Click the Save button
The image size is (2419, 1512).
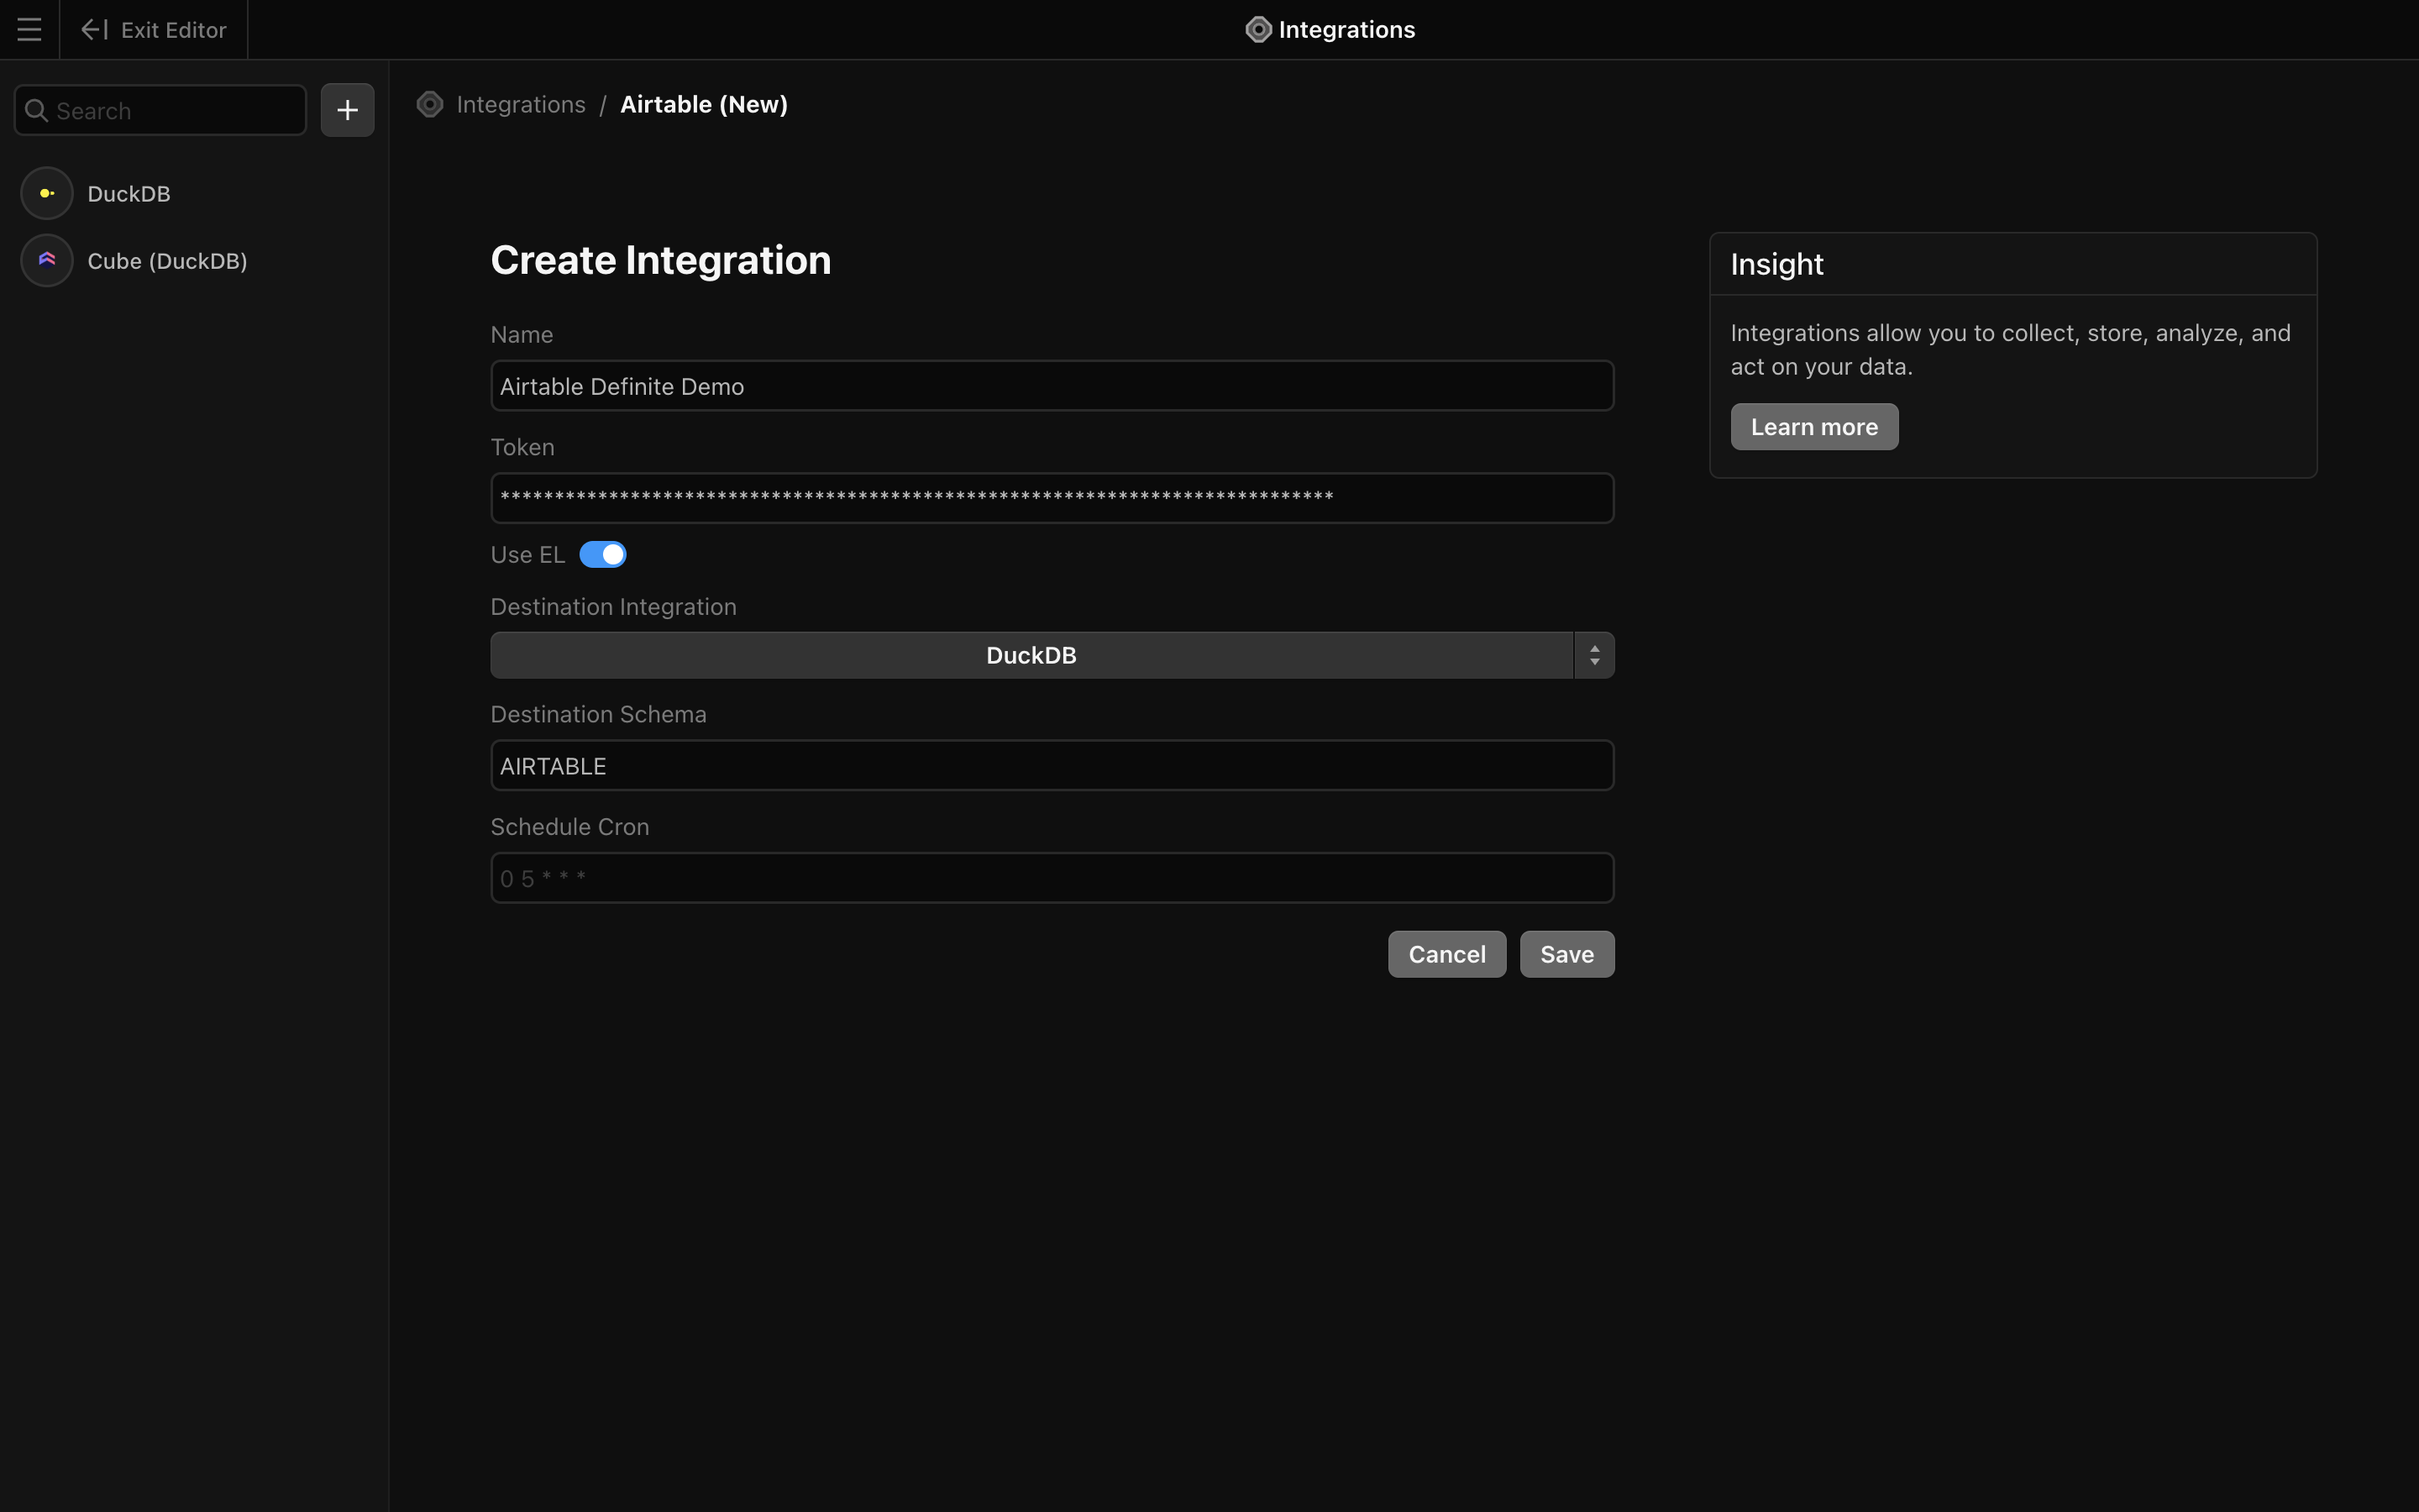point(1566,955)
